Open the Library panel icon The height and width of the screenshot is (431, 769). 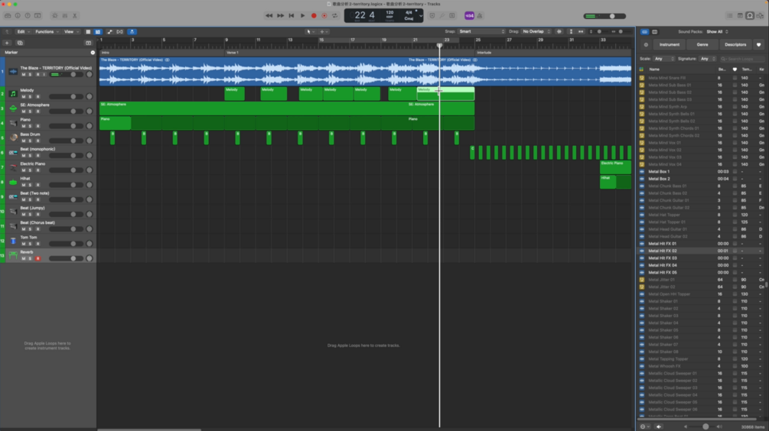[8, 16]
